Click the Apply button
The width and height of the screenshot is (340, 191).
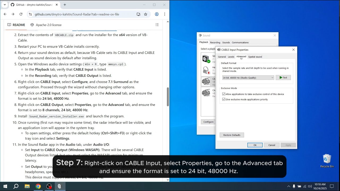288,145
